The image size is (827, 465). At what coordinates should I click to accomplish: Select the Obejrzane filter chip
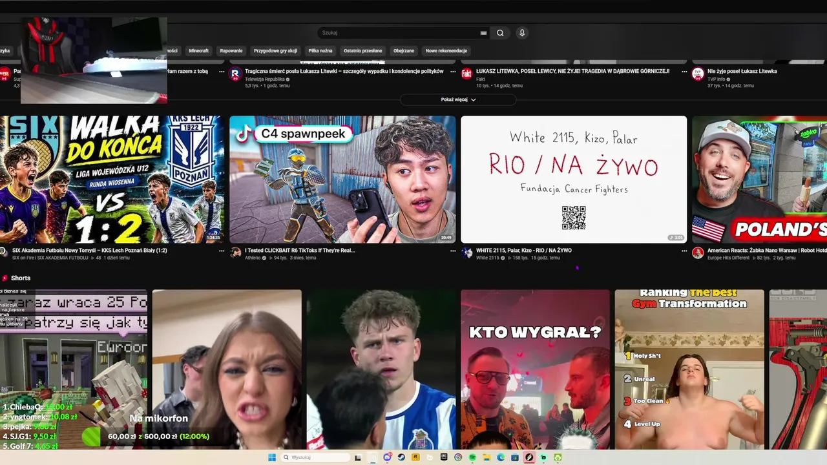404,50
